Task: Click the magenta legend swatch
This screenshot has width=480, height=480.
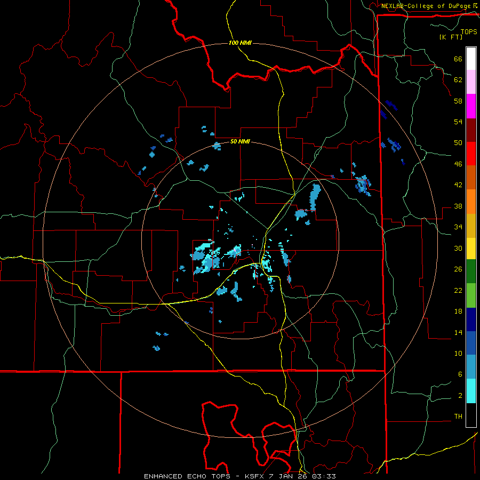Action: (x=471, y=106)
